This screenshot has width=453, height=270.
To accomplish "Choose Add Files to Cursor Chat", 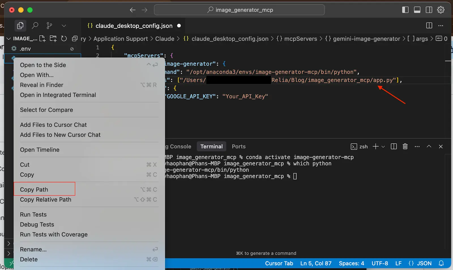I will [x=89, y=125].
